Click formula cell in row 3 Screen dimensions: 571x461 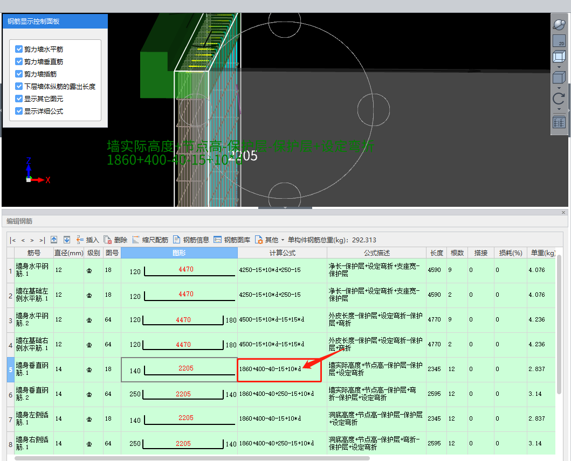(x=282, y=320)
